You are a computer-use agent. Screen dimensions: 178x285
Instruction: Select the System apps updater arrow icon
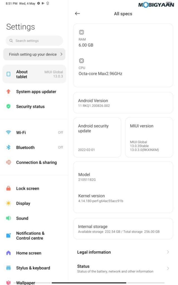click(8, 91)
